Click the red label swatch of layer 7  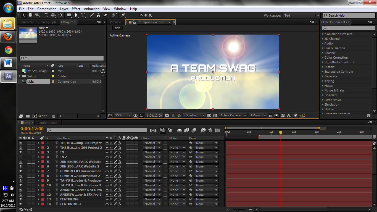43,171
